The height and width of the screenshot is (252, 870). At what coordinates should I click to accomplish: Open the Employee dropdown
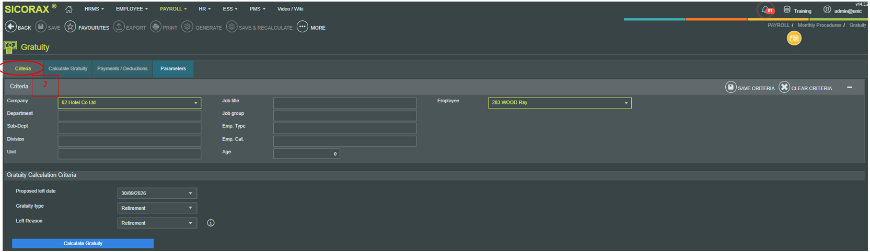coord(560,103)
